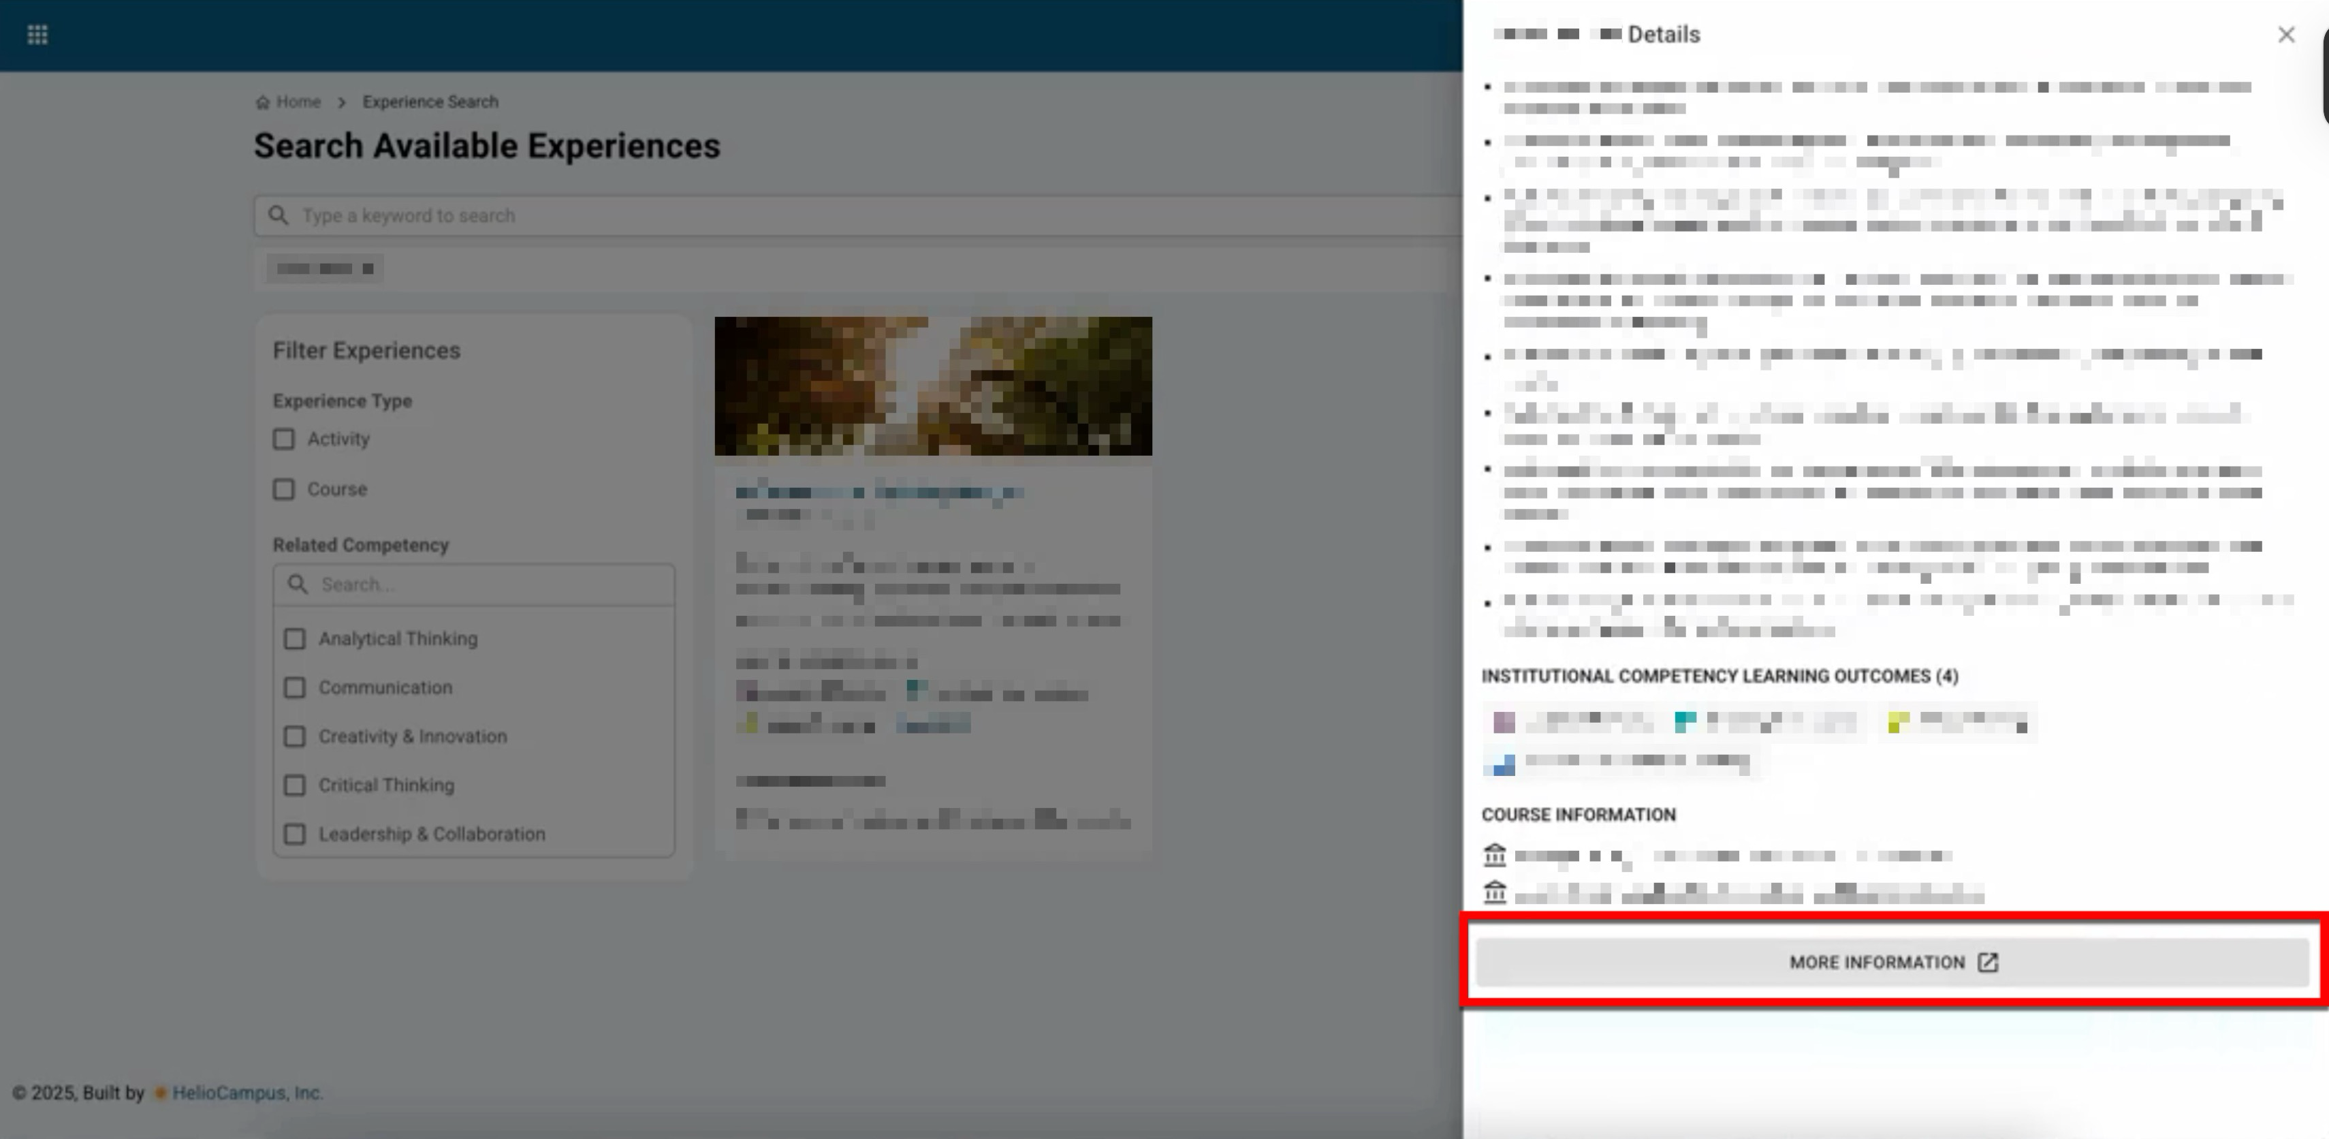The height and width of the screenshot is (1139, 2329).
Task: Check the Course experience type
Action: click(x=284, y=489)
